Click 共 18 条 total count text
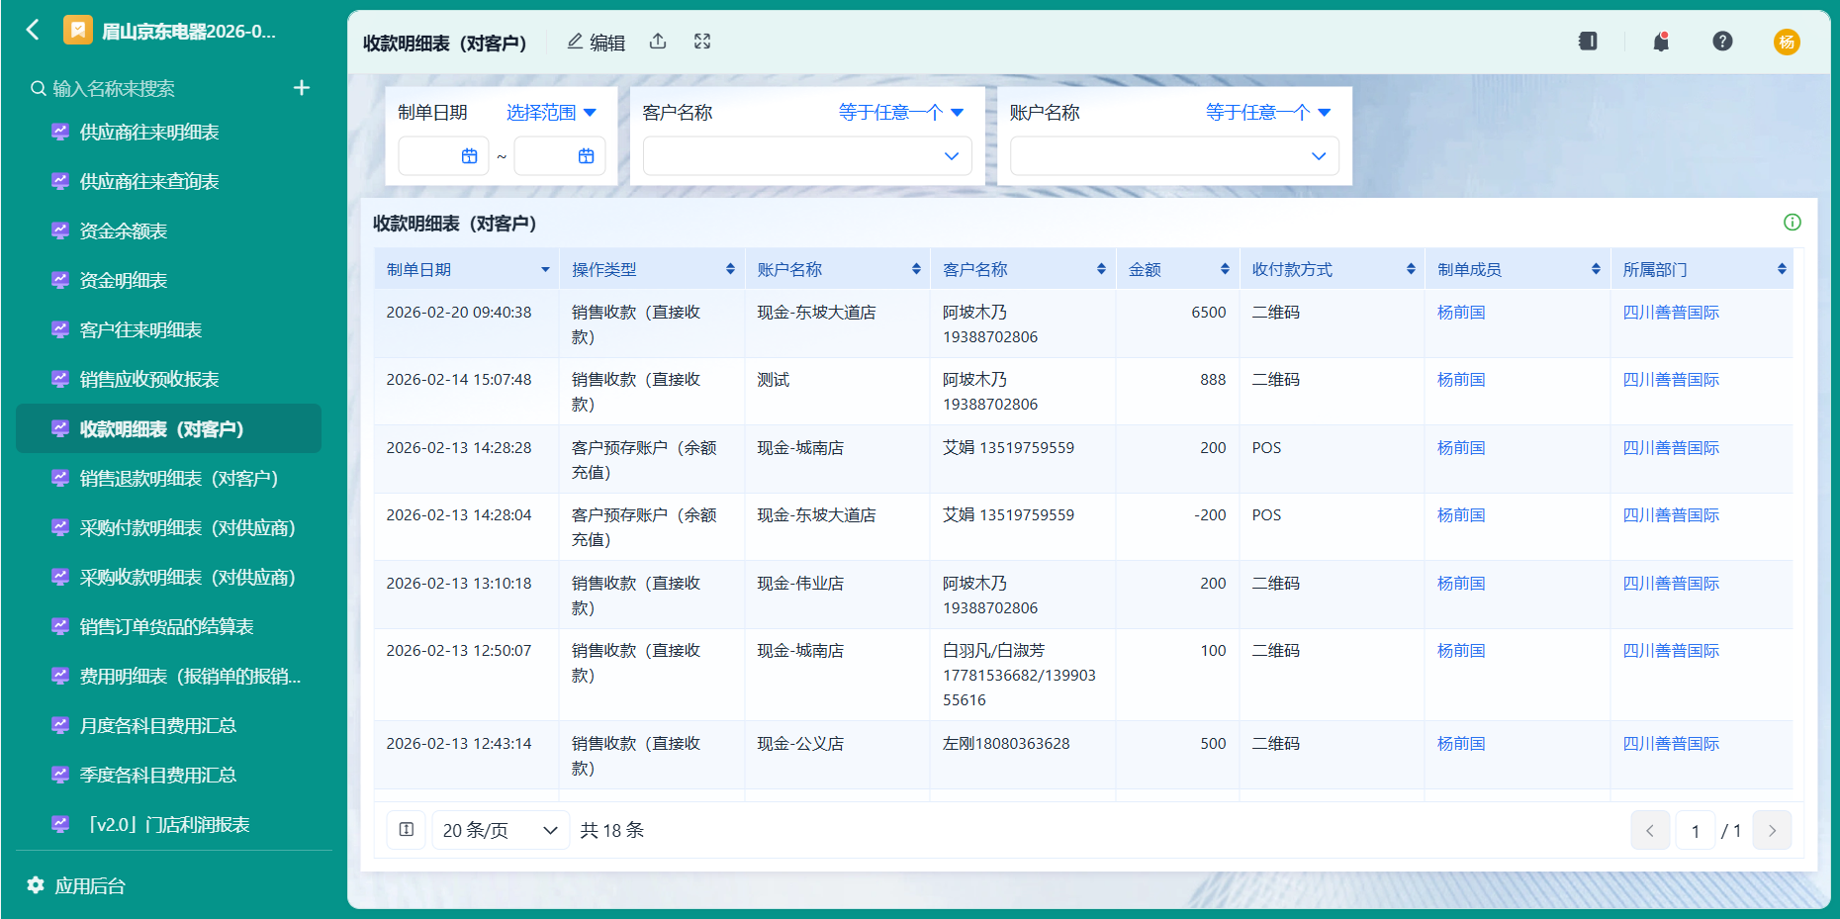 pos(611,830)
